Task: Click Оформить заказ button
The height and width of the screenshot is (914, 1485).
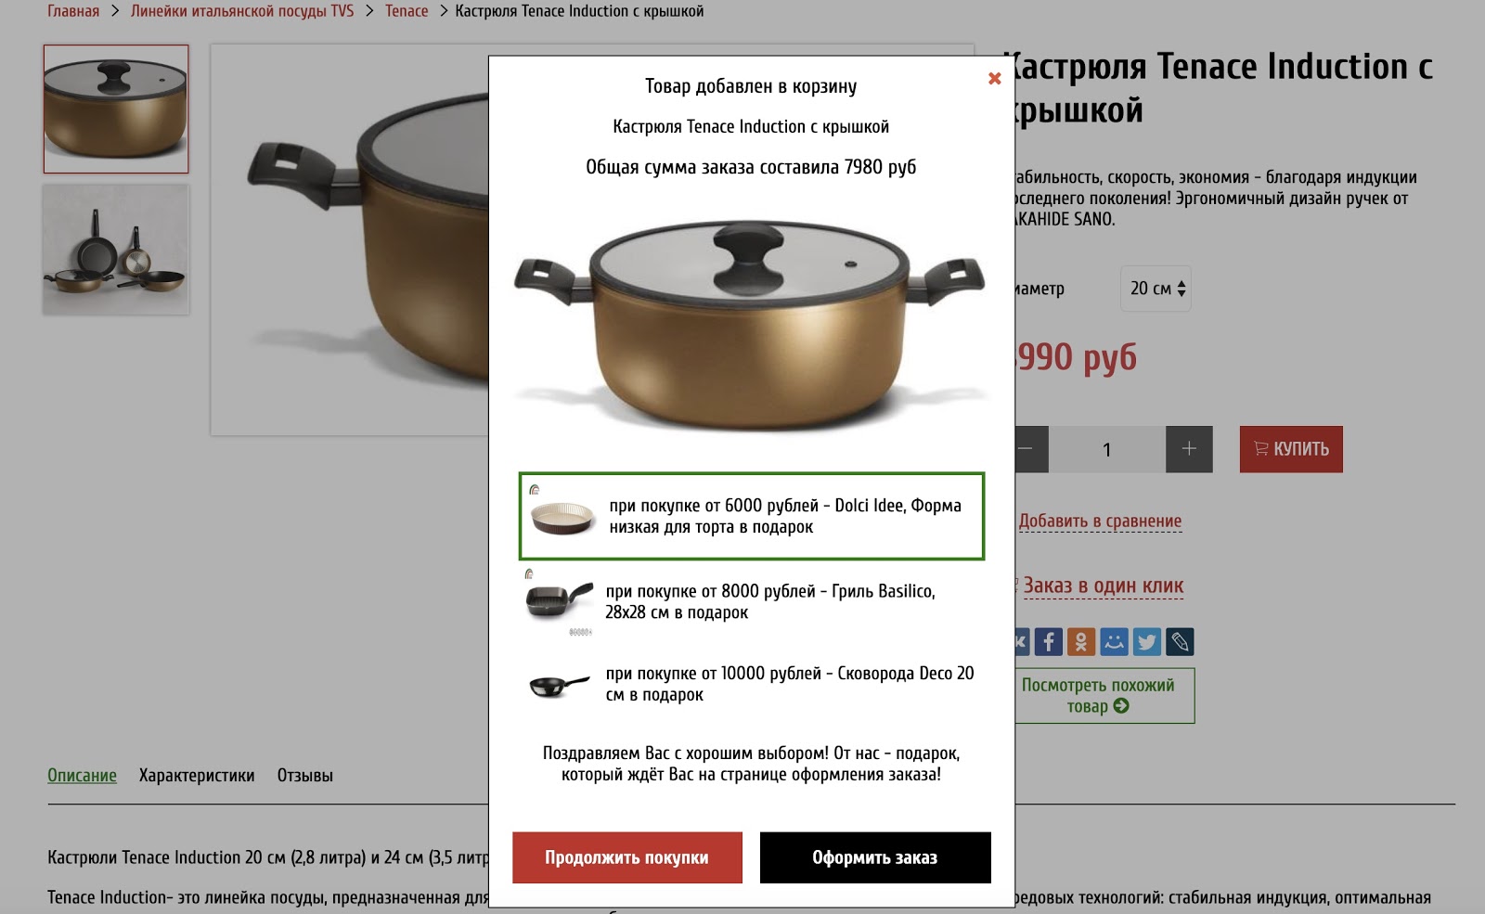Action: click(x=875, y=857)
